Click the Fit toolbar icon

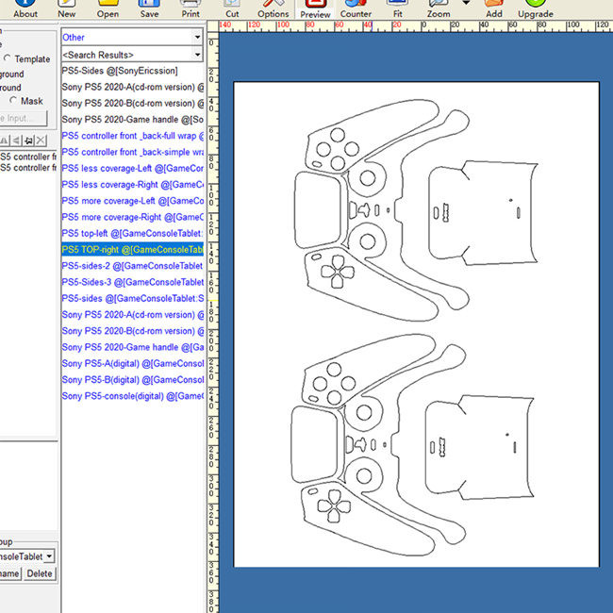point(397,9)
